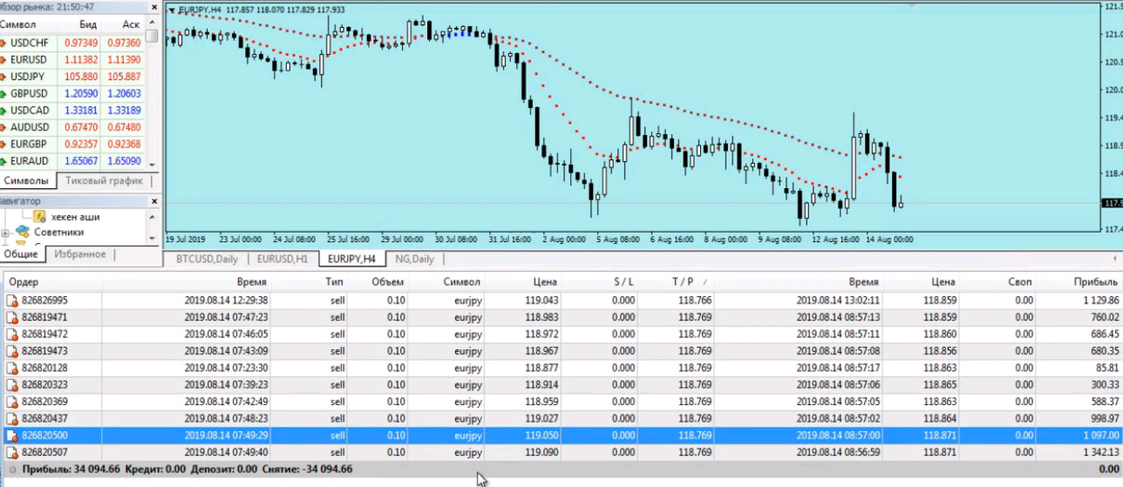Sort orders by the T / P column
This screenshot has width=1123, height=487.
tap(681, 282)
